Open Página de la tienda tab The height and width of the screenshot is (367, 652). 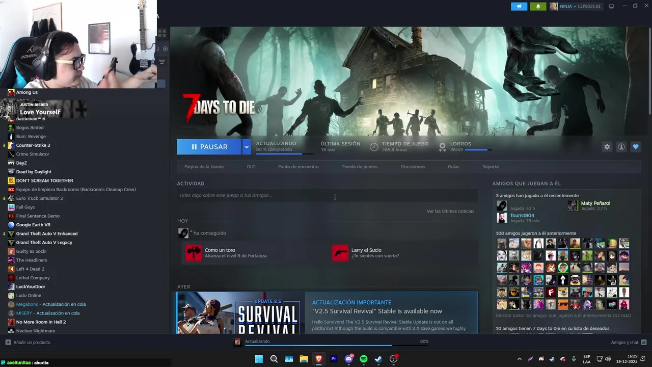tap(204, 167)
